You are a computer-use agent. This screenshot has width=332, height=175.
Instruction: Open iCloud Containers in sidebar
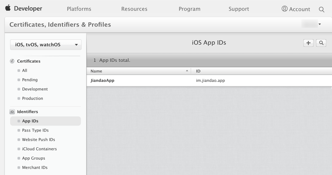click(39, 149)
